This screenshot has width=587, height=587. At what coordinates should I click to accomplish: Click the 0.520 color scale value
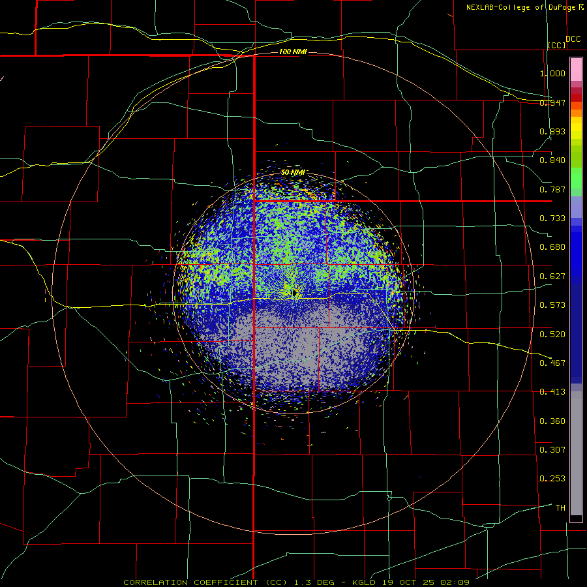click(552, 335)
